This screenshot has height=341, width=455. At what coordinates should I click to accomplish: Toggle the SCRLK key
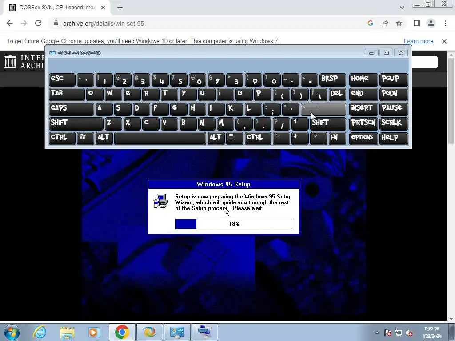394,123
